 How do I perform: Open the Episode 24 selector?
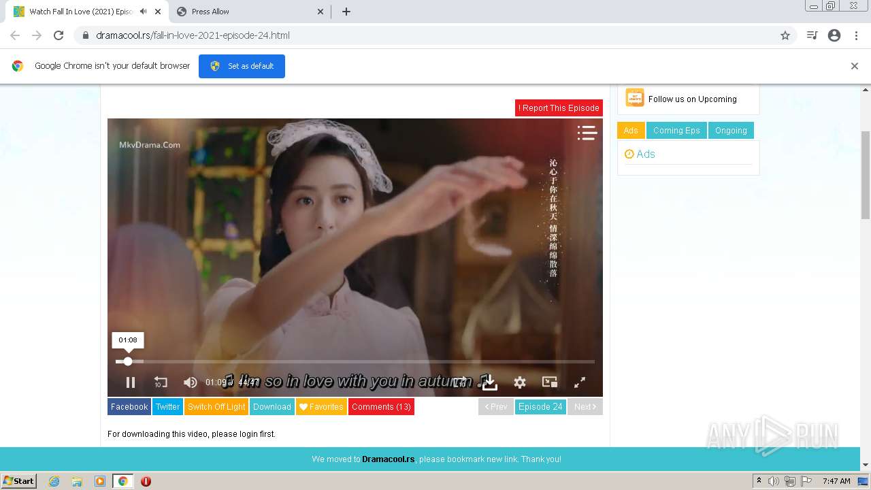coord(540,407)
